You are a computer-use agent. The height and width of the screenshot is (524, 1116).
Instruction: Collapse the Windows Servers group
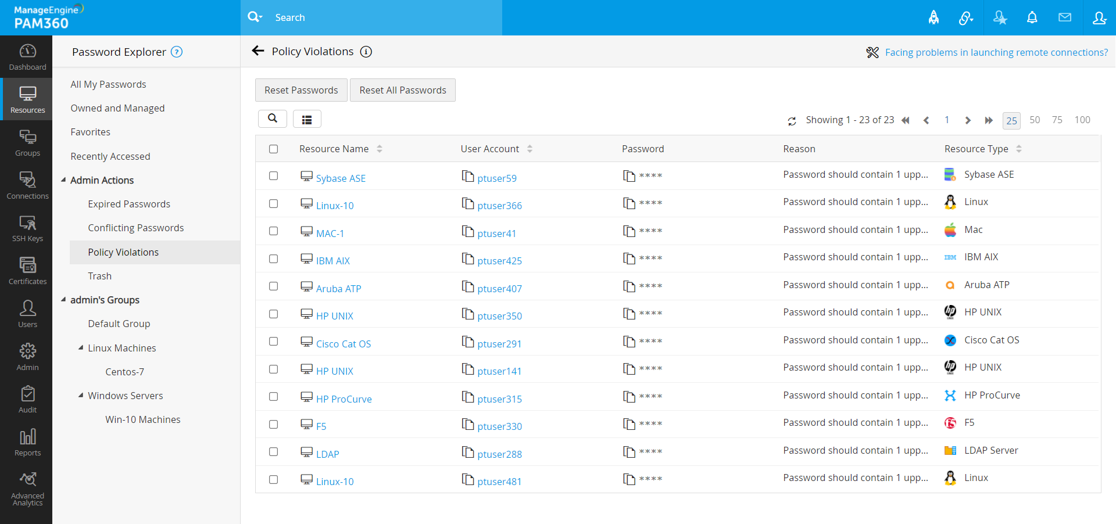point(81,396)
